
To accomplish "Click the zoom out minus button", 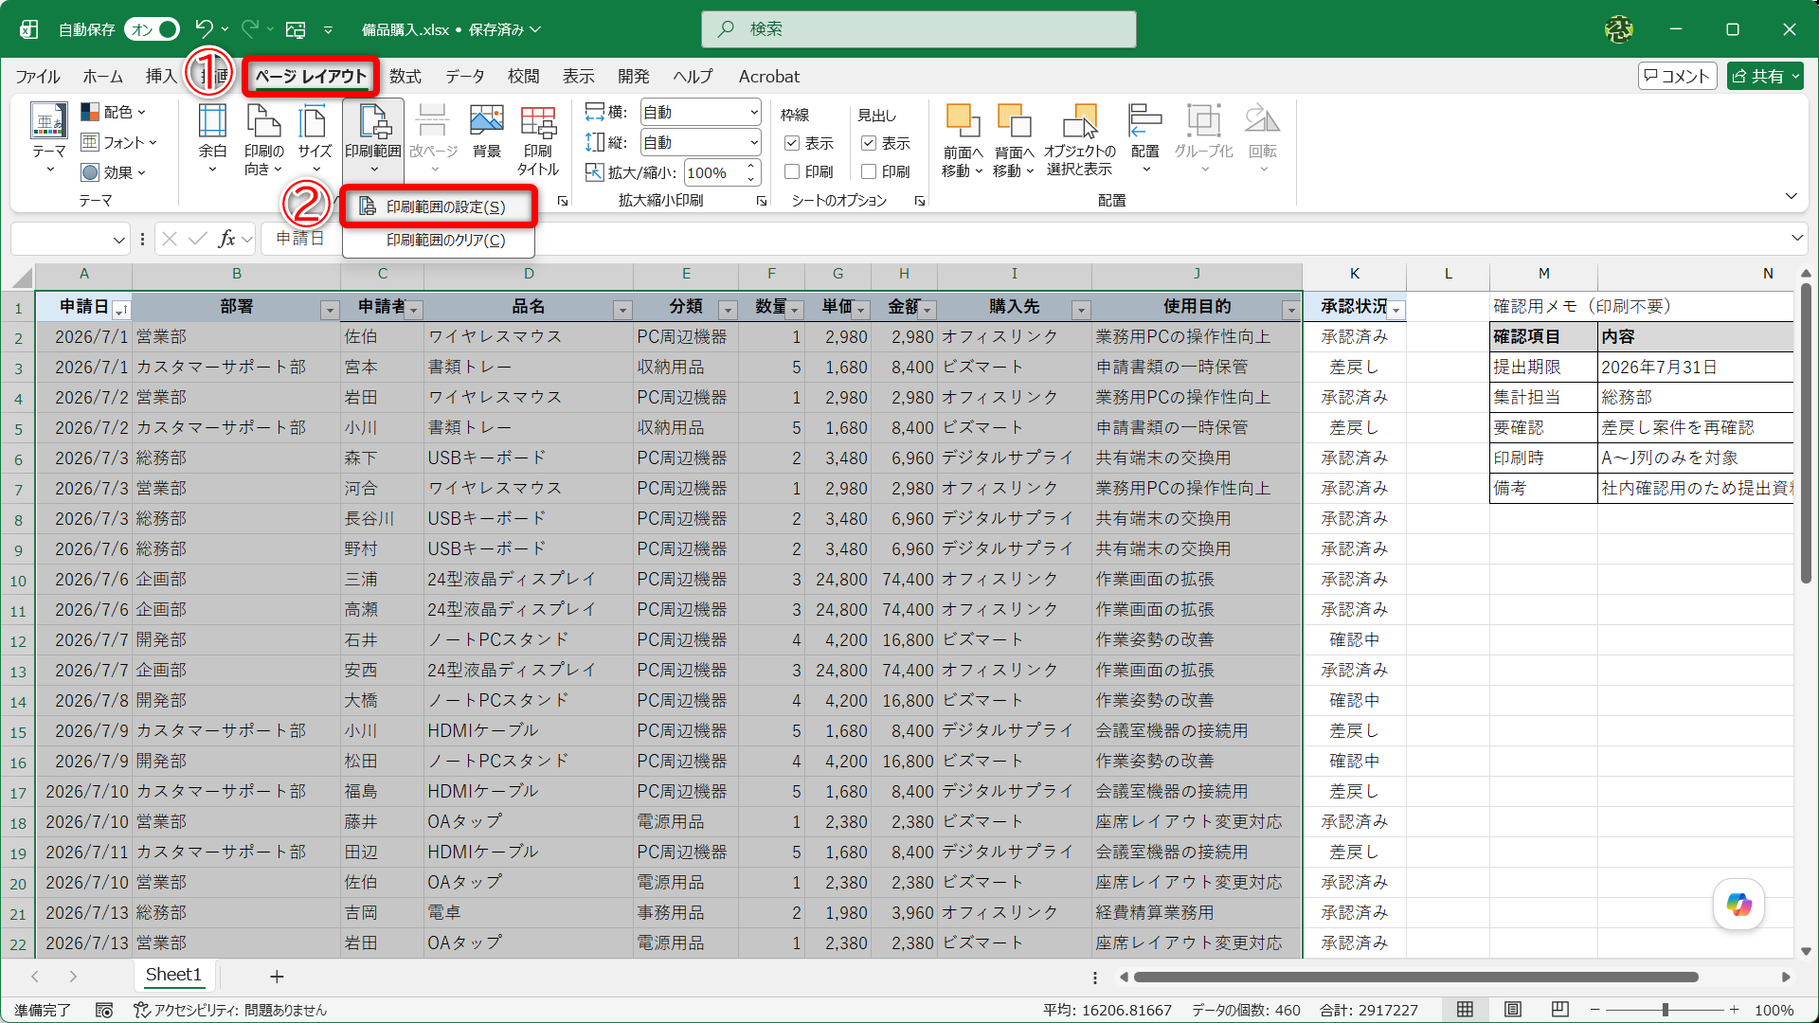I will [x=1594, y=1010].
